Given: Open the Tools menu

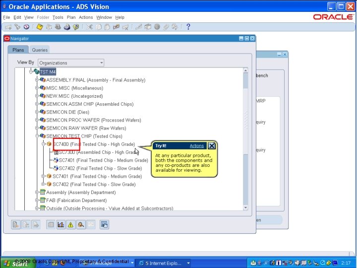Looking at the screenshot, I should [x=58, y=17].
